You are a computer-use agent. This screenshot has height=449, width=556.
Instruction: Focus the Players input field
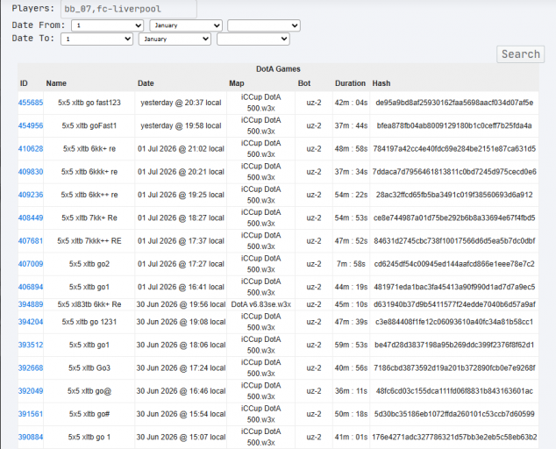tap(129, 9)
